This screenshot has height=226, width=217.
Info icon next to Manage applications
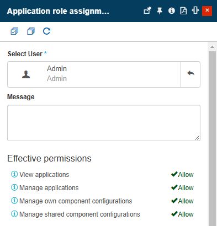tap(14, 187)
